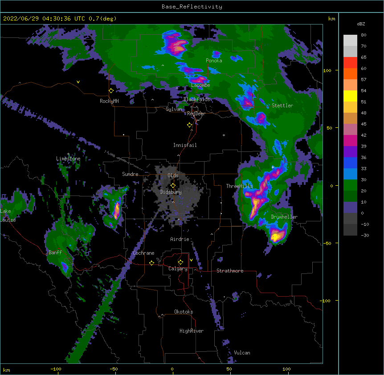The width and height of the screenshot is (384, 375).
Task: Pick the magenta swatch in the dBZ legend
Action: coord(350,140)
